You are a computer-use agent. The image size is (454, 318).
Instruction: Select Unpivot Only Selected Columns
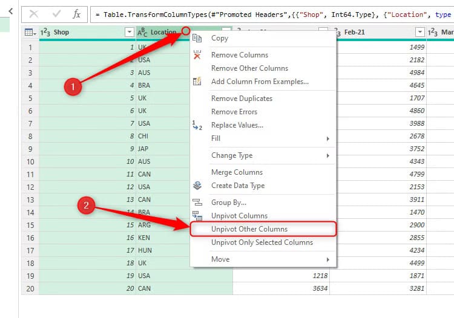(262, 242)
